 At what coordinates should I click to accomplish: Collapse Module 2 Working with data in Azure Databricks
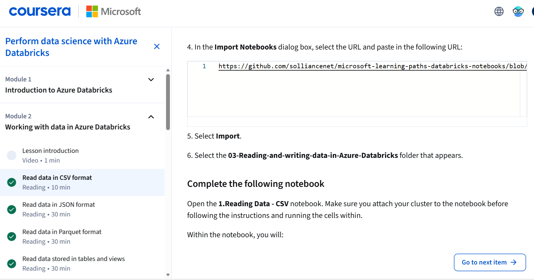pyautogui.click(x=151, y=117)
